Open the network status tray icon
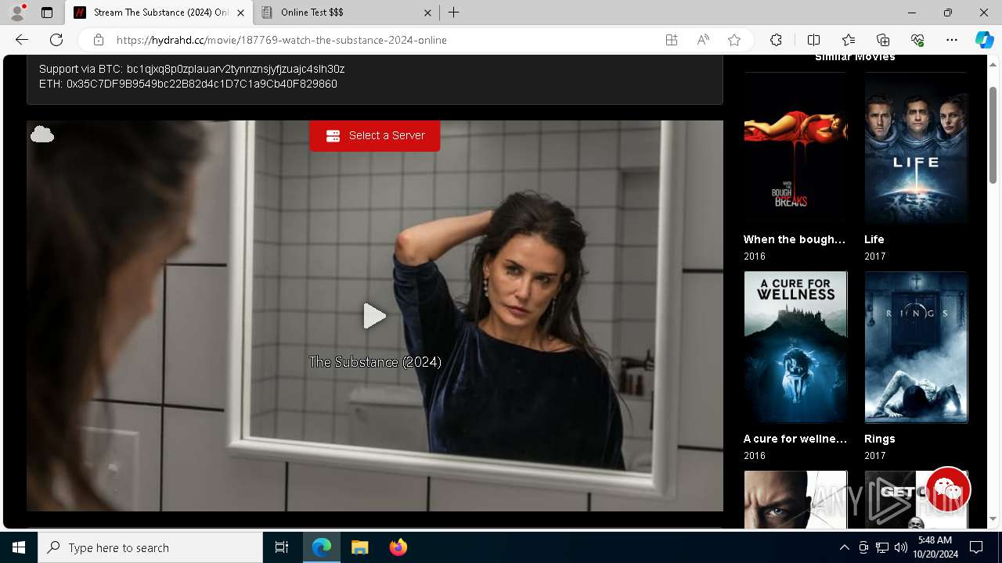The width and height of the screenshot is (1002, 563). tap(881, 547)
